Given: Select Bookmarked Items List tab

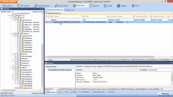Looking at the screenshot, I should click(x=55, y=10).
